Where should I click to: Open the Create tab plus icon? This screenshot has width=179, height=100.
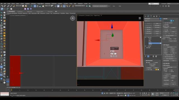(145, 16)
